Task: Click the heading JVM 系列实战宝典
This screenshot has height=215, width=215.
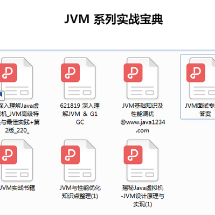Action: [114, 19]
